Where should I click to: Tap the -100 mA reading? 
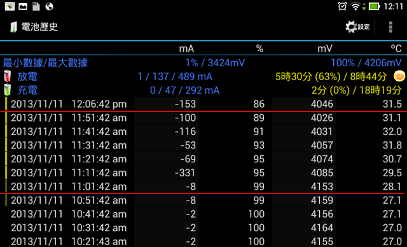click(x=185, y=118)
